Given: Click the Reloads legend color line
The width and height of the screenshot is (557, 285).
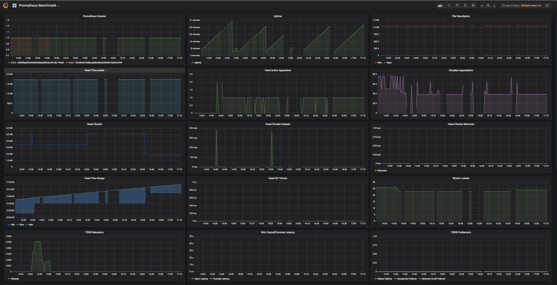Looking at the screenshot, I should [x=9, y=279].
